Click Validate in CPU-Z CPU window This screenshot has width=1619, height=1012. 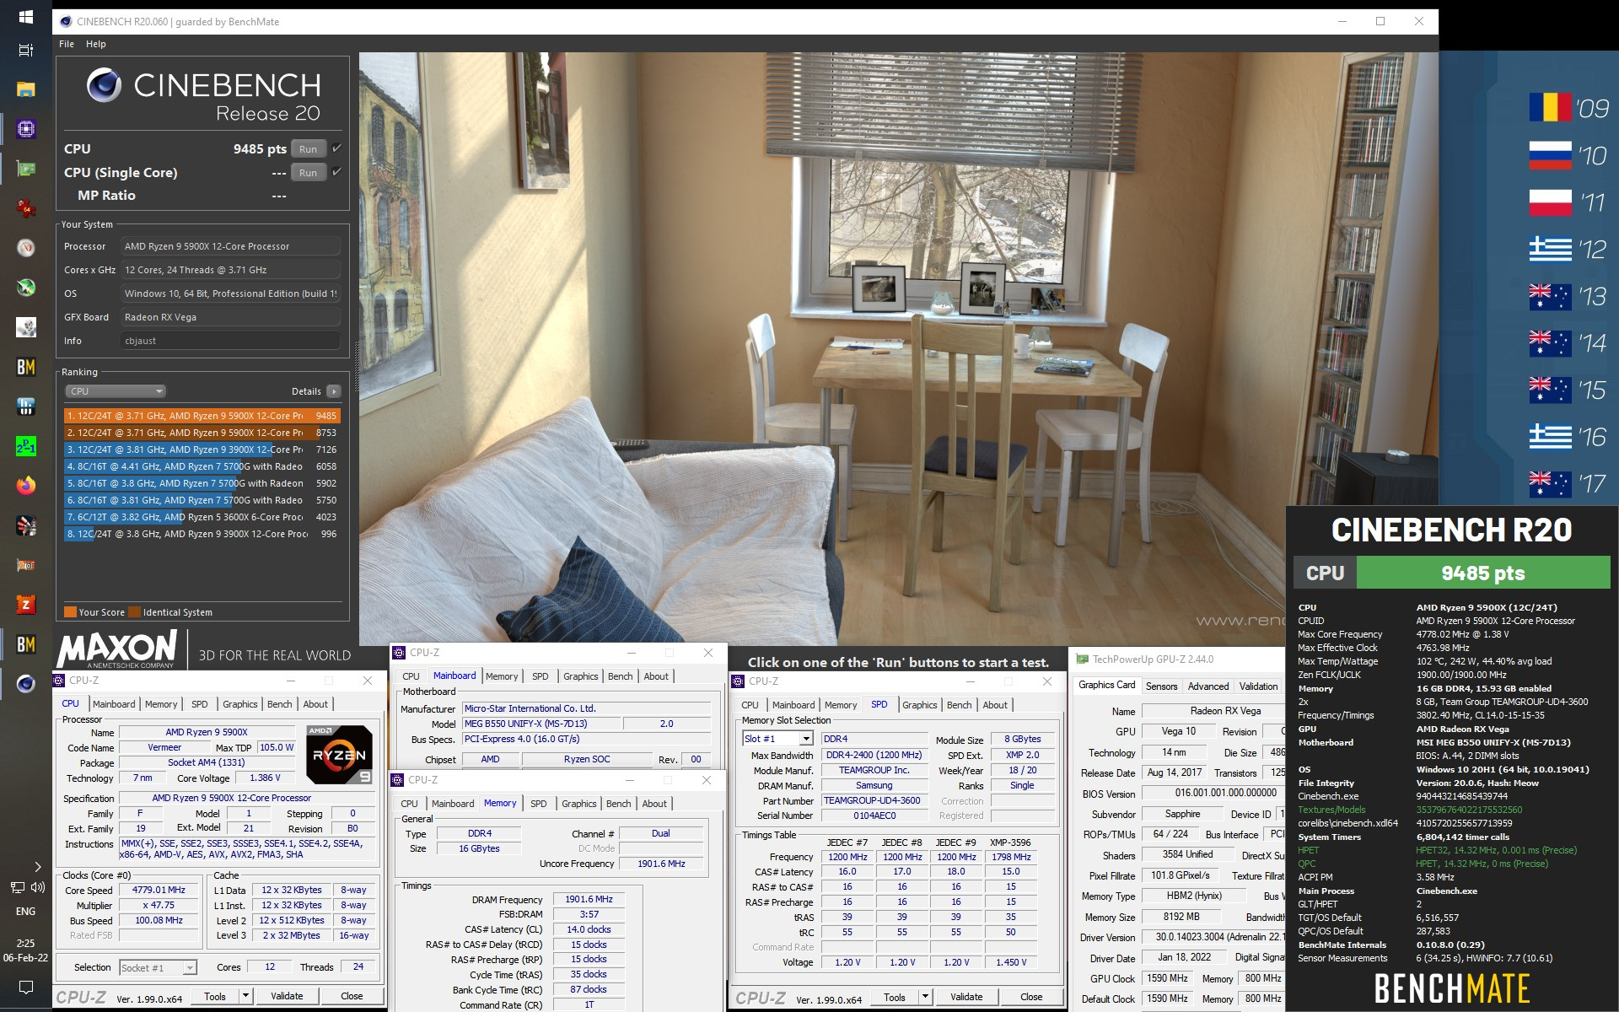coord(287,996)
